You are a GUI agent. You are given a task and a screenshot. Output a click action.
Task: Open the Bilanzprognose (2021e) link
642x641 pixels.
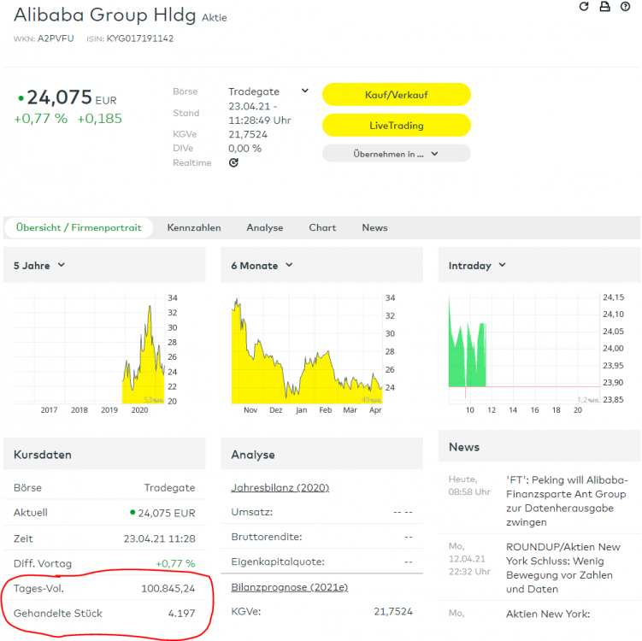pos(290,587)
